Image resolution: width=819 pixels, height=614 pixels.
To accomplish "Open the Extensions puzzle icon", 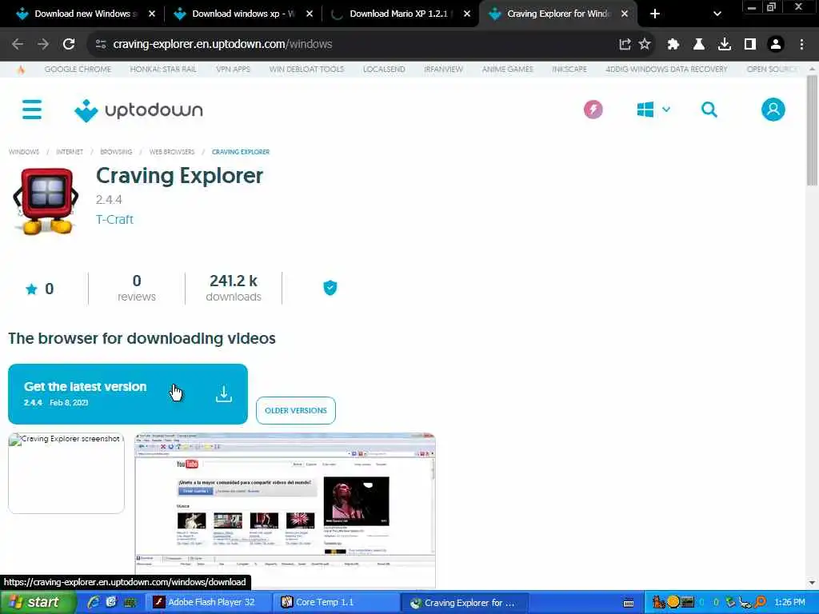I will (x=673, y=45).
